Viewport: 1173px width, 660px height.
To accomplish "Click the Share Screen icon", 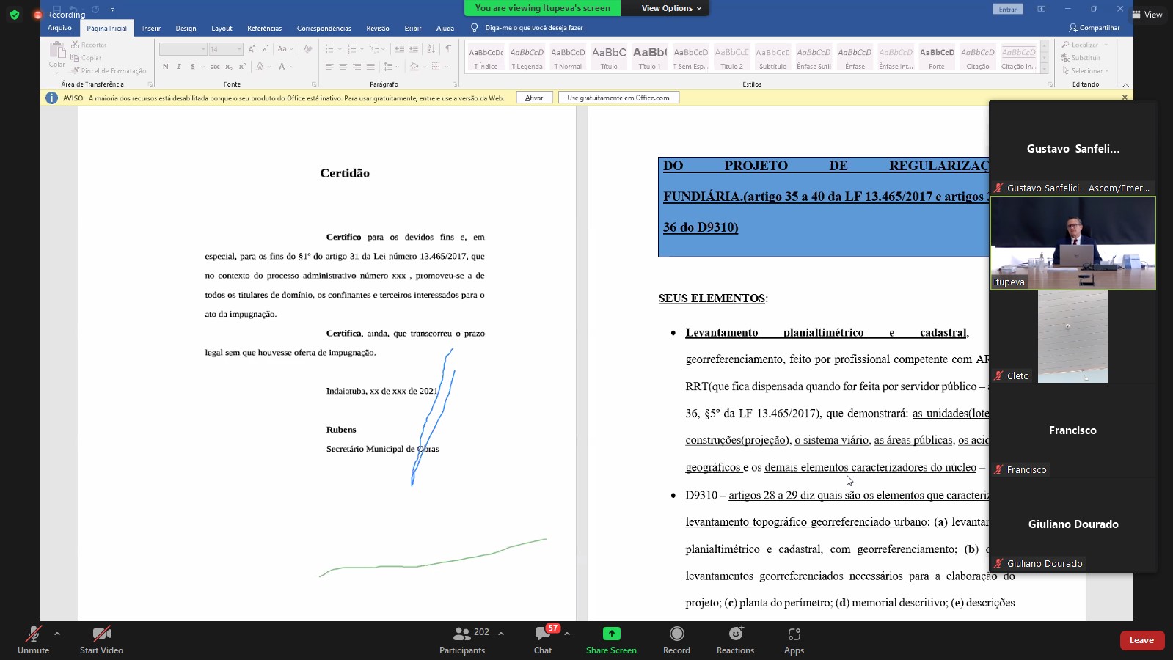I will click(611, 634).
